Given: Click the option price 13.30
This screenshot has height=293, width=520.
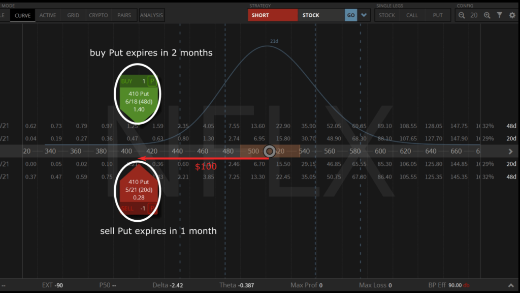Looking at the screenshot, I should coord(257,177).
